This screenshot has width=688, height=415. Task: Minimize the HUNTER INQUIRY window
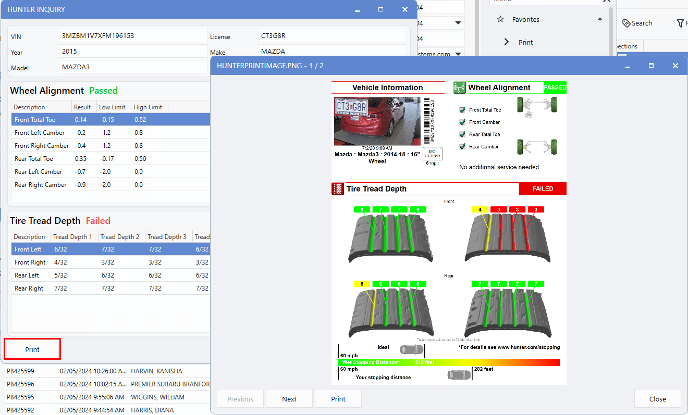point(357,9)
